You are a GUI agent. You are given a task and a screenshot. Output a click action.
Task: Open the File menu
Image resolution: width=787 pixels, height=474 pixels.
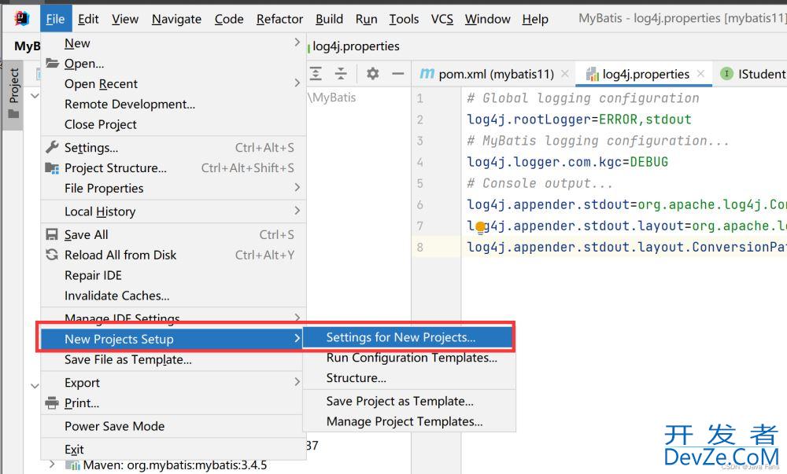[x=55, y=19]
